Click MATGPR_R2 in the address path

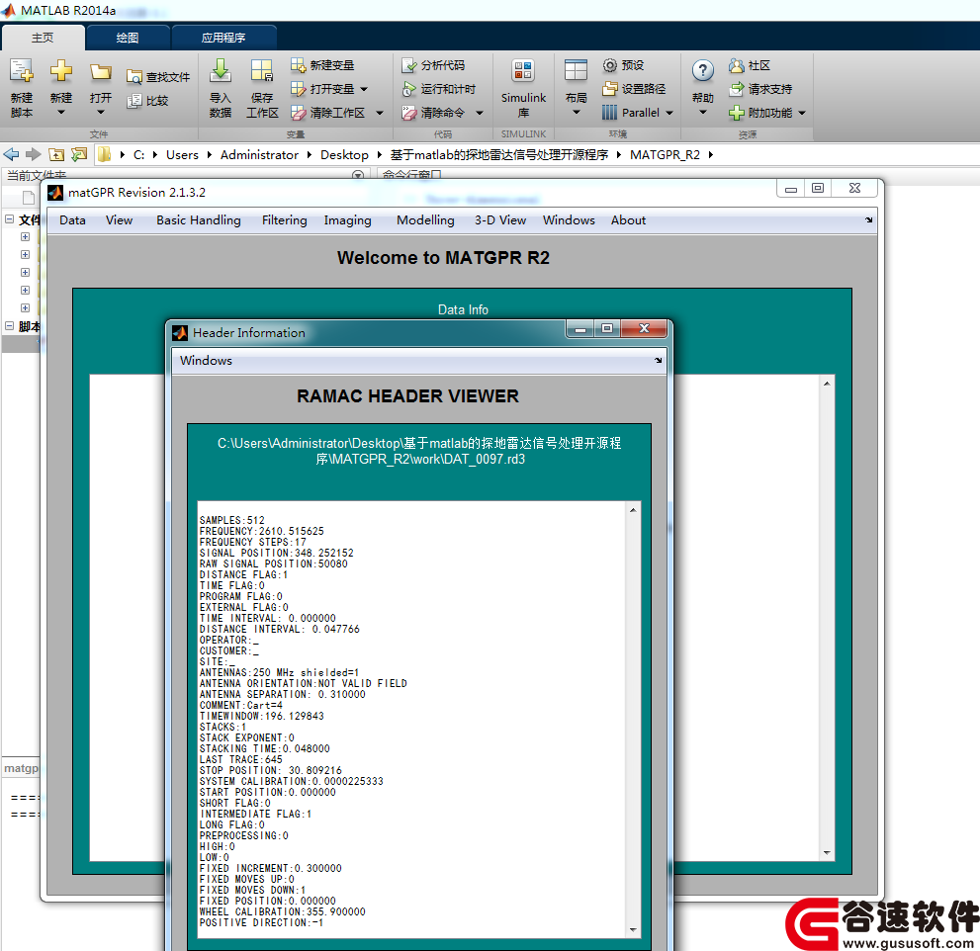[665, 154]
